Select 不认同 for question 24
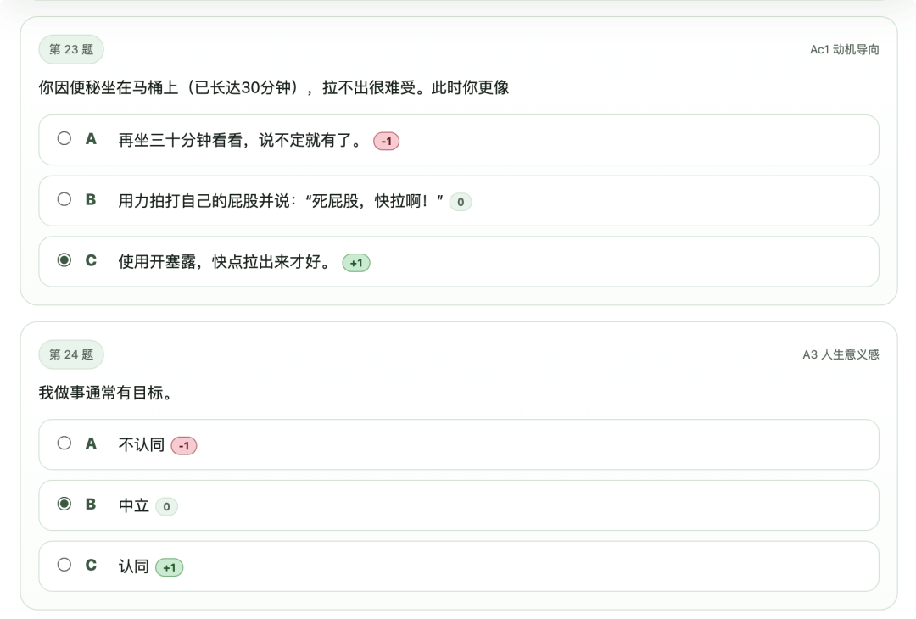Screen dimensions: 916x619 64,443
